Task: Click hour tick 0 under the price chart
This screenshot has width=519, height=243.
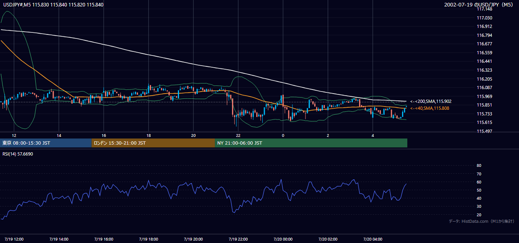Action: (x=283, y=135)
